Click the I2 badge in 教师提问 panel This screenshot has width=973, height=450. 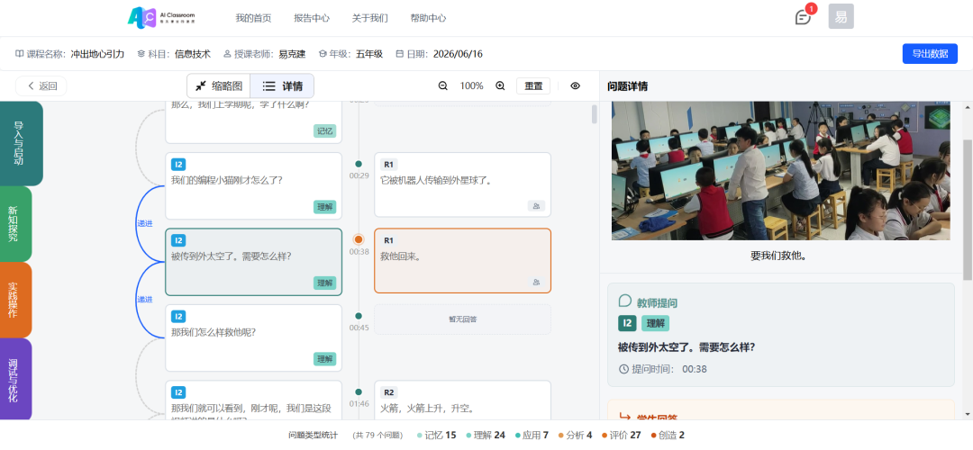627,323
